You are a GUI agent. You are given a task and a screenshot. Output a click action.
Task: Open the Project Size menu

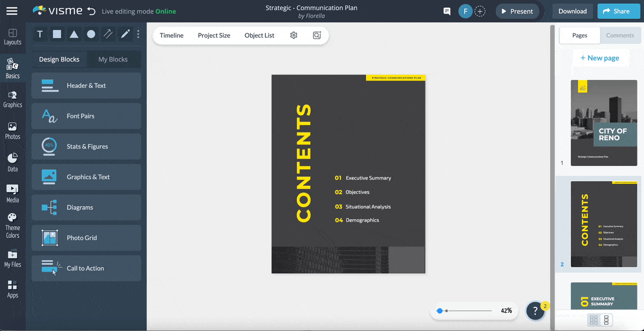point(214,35)
